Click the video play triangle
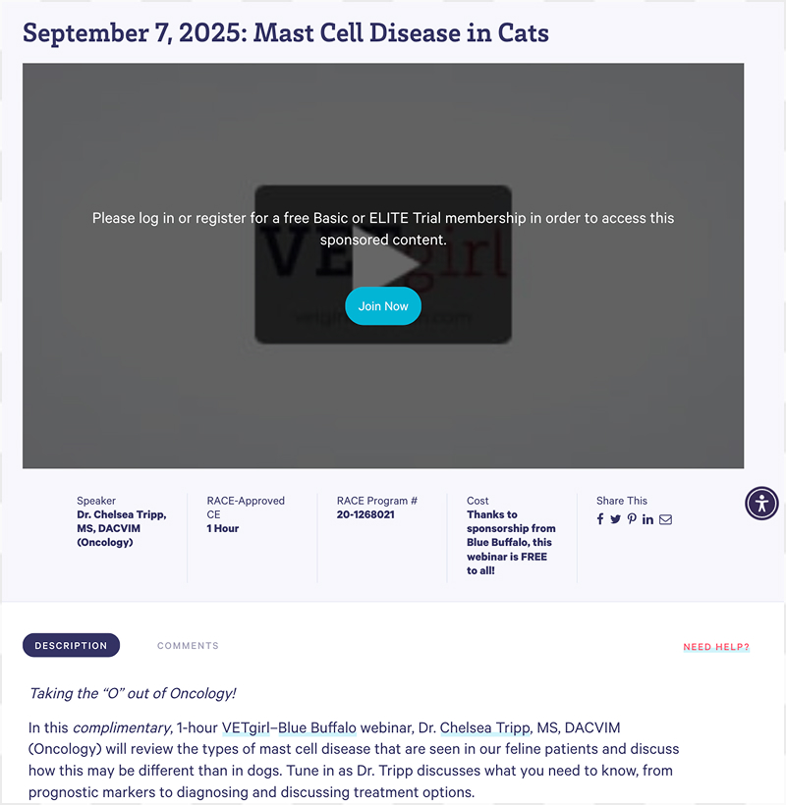The image size is (786, 805). pos(386,264)
